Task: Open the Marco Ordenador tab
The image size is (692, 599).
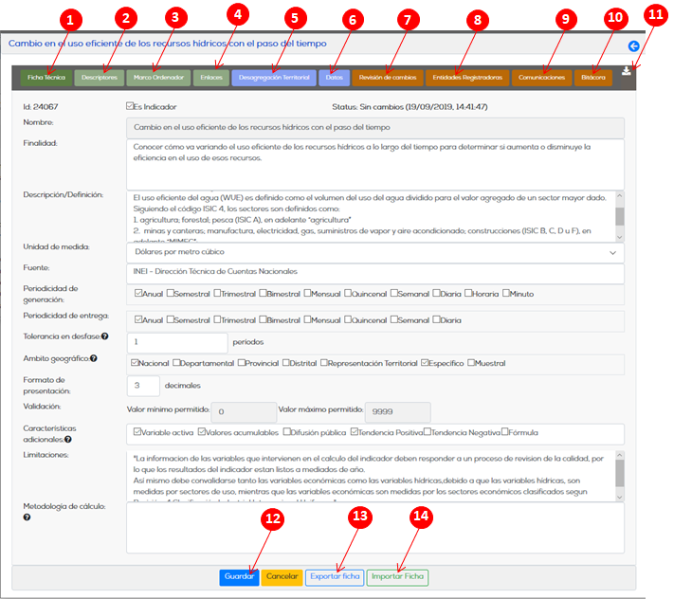Action: [158, 78]
